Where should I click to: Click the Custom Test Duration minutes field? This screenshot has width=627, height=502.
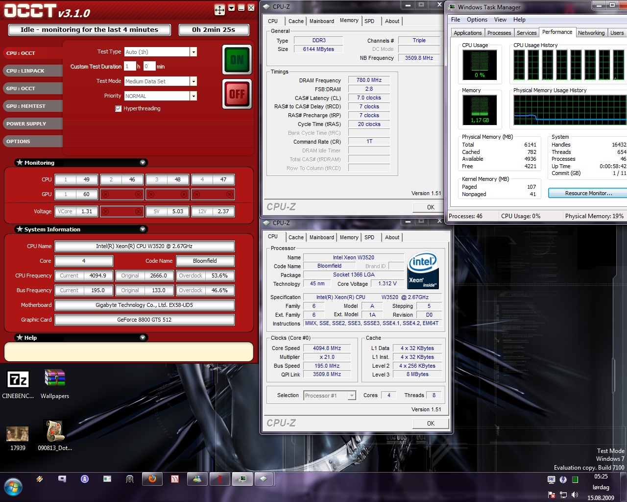pos(149,66)
